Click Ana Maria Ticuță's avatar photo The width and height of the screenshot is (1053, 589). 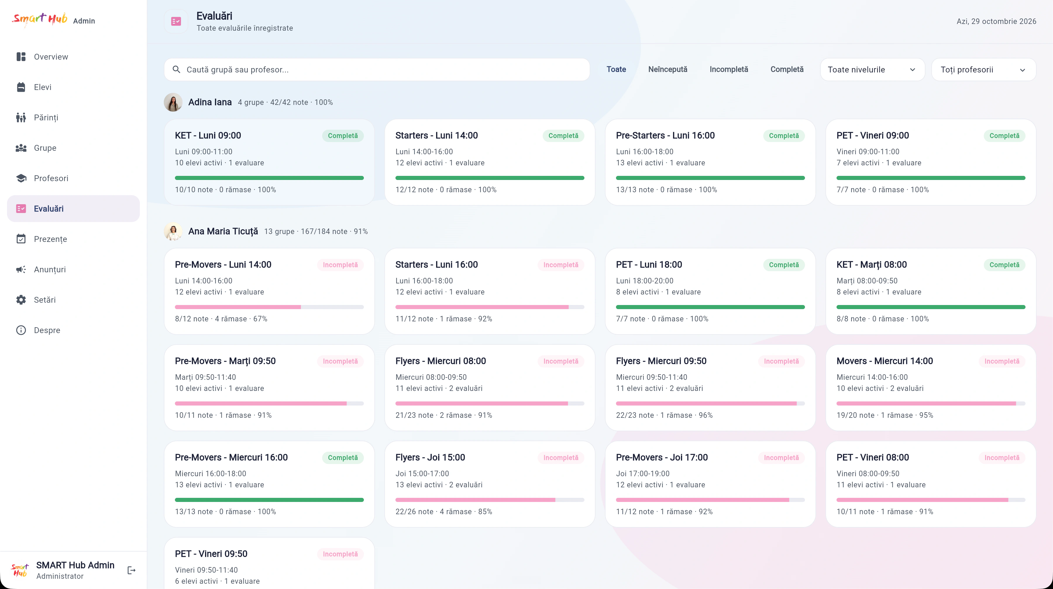click(x=173, y=231)
